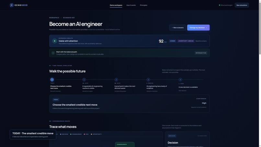Screen dimensions: 261x147
Task: Open the Change my decision dropdown
Action: 198,28
